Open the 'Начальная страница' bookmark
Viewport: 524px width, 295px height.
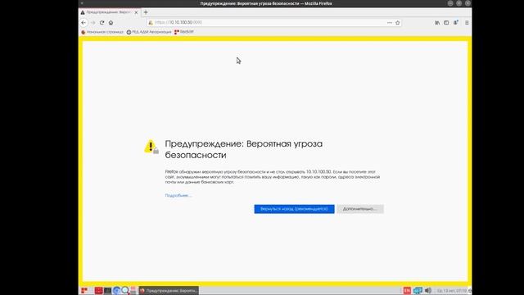click(102, 32)
